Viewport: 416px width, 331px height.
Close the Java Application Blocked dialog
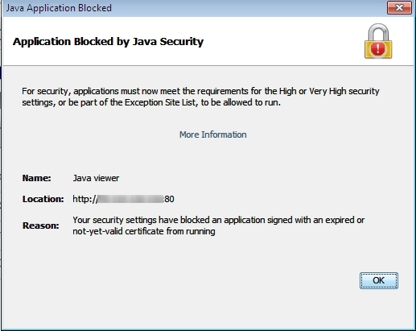coord(399,8)
